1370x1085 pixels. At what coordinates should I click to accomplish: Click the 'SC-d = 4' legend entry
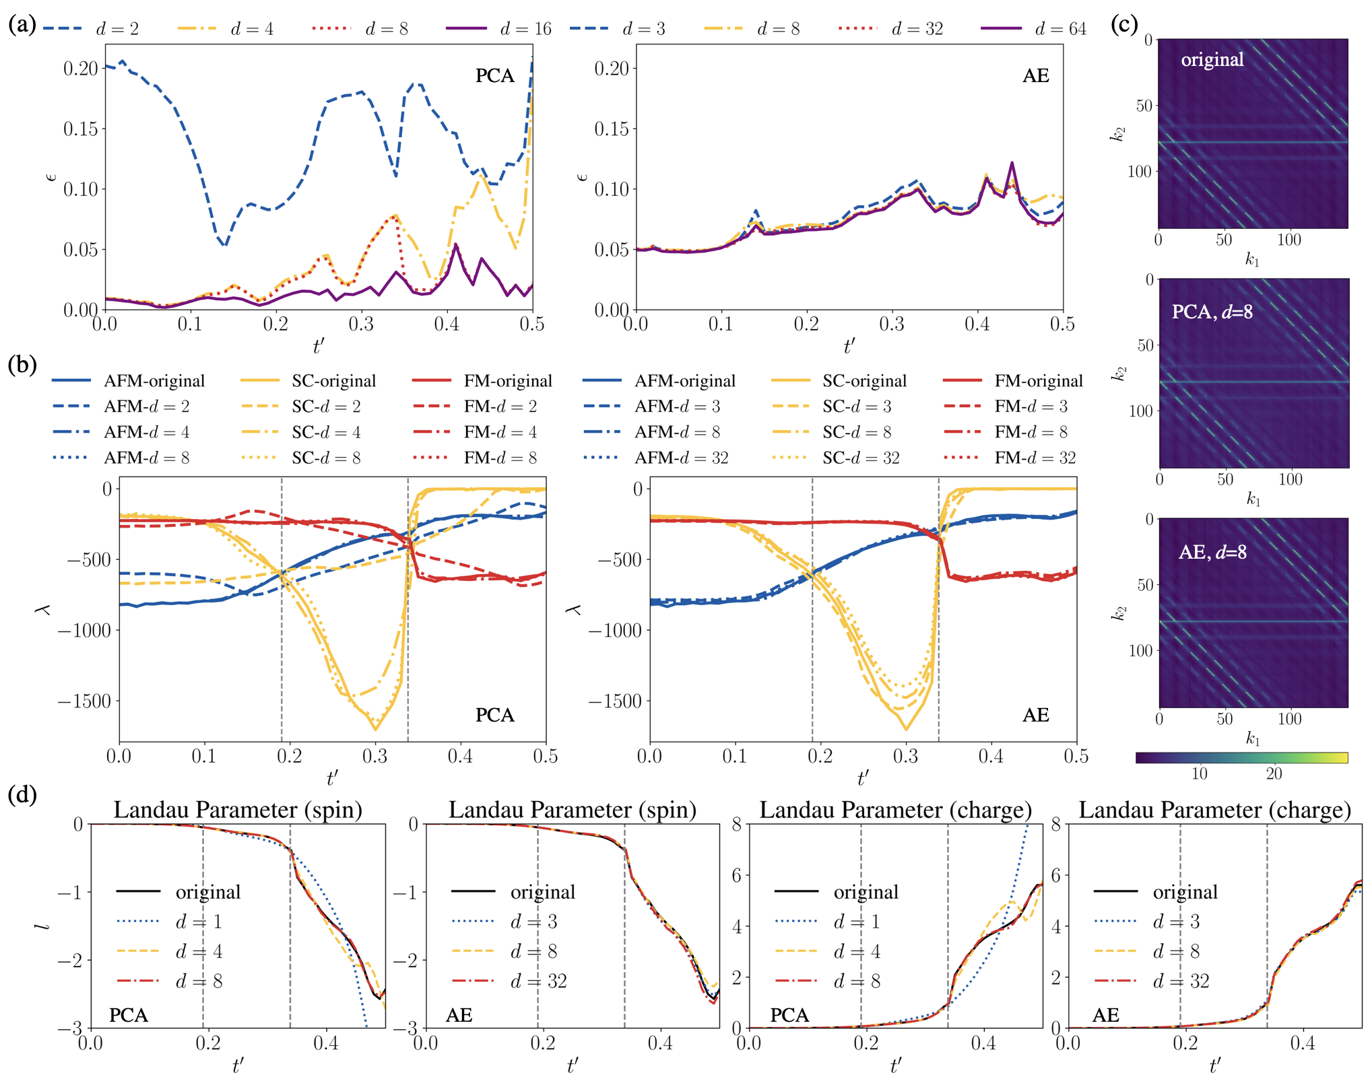click(x=326, y=432)
